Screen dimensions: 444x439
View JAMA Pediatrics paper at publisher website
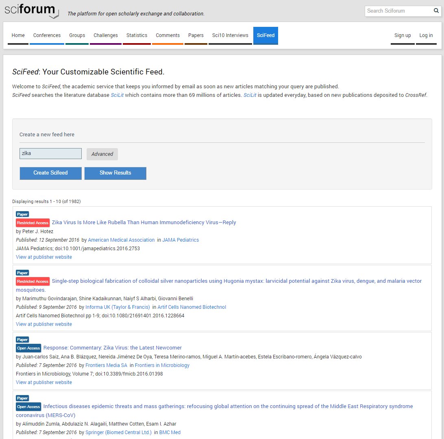44,257
